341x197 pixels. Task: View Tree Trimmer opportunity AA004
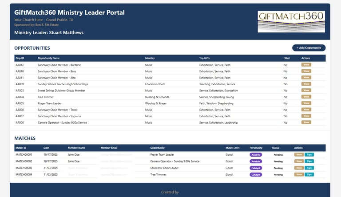306,97
